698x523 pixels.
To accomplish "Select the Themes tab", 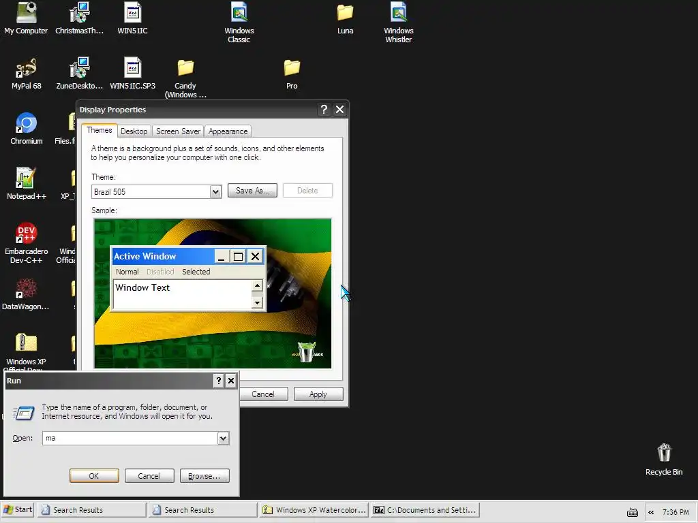I will point(100,130).
